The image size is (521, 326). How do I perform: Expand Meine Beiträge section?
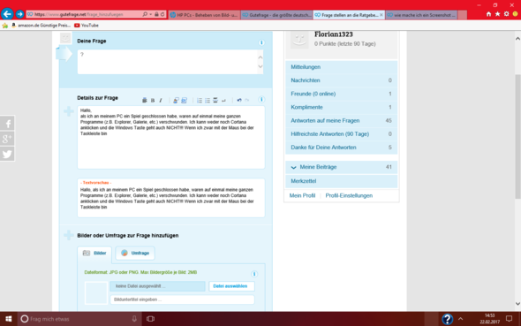341,167
